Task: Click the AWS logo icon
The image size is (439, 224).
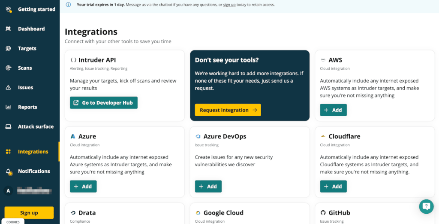Action: point(323,60)
